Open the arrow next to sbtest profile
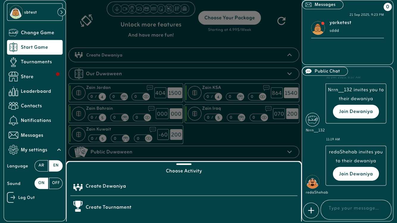Viewport: 397px width, 223px height. coord(61,12)
